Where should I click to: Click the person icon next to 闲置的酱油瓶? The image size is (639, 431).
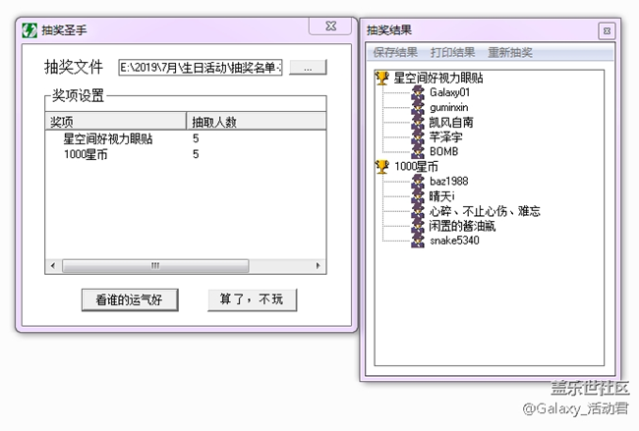coord(418,225)
